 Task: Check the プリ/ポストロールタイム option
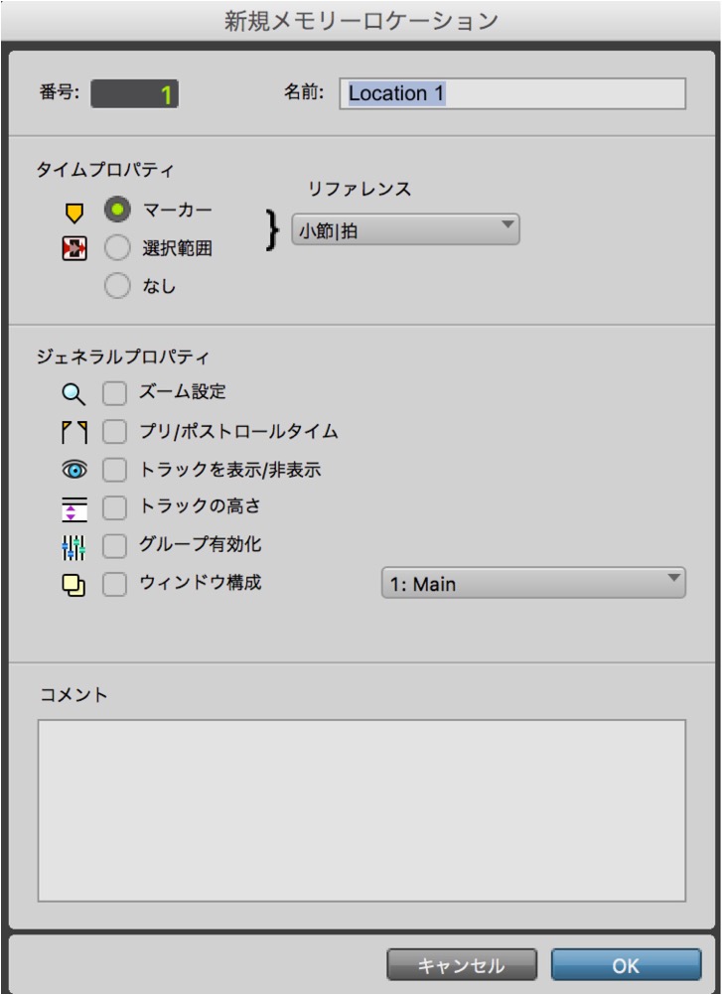(114, 432)
